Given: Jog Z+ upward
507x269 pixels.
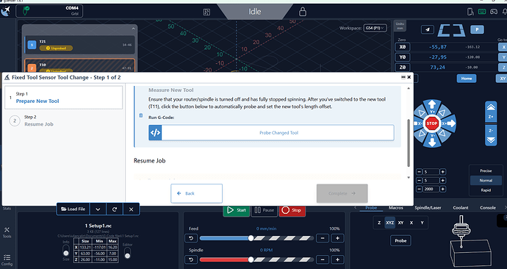Looking at the screenshot, I should pyautogui.click(x=491, y=112).
